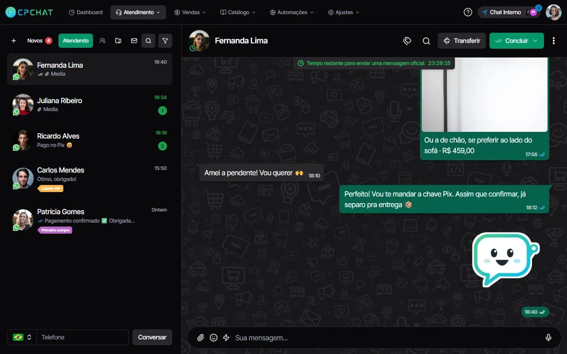
Task: Open the tags icon in the chat header
Action: tap(408, 41)
